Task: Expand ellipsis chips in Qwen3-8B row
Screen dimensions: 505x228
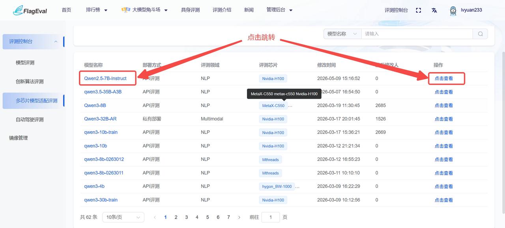Action: (291, 106)
